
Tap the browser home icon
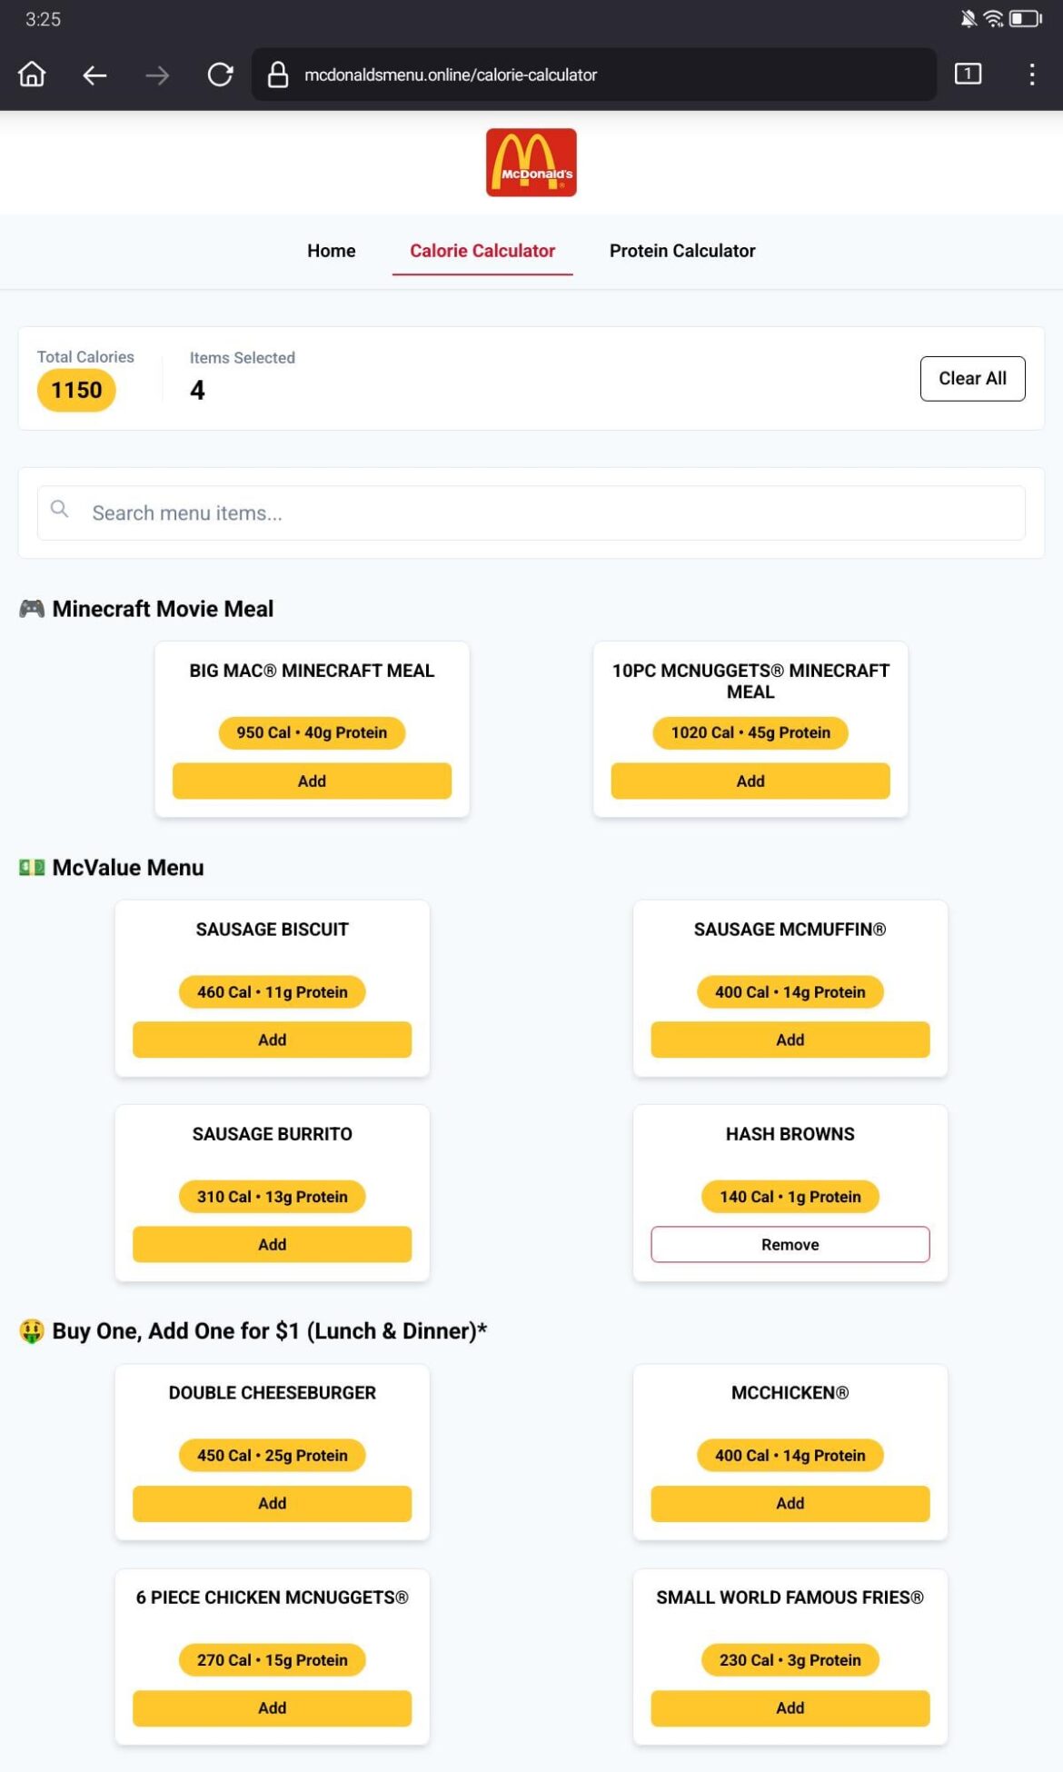(x=32, y=75)
